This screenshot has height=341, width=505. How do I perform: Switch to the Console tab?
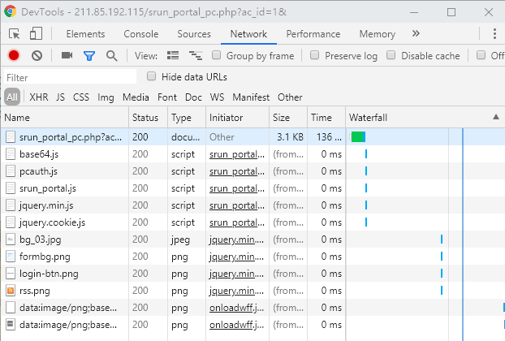(140, 34)
